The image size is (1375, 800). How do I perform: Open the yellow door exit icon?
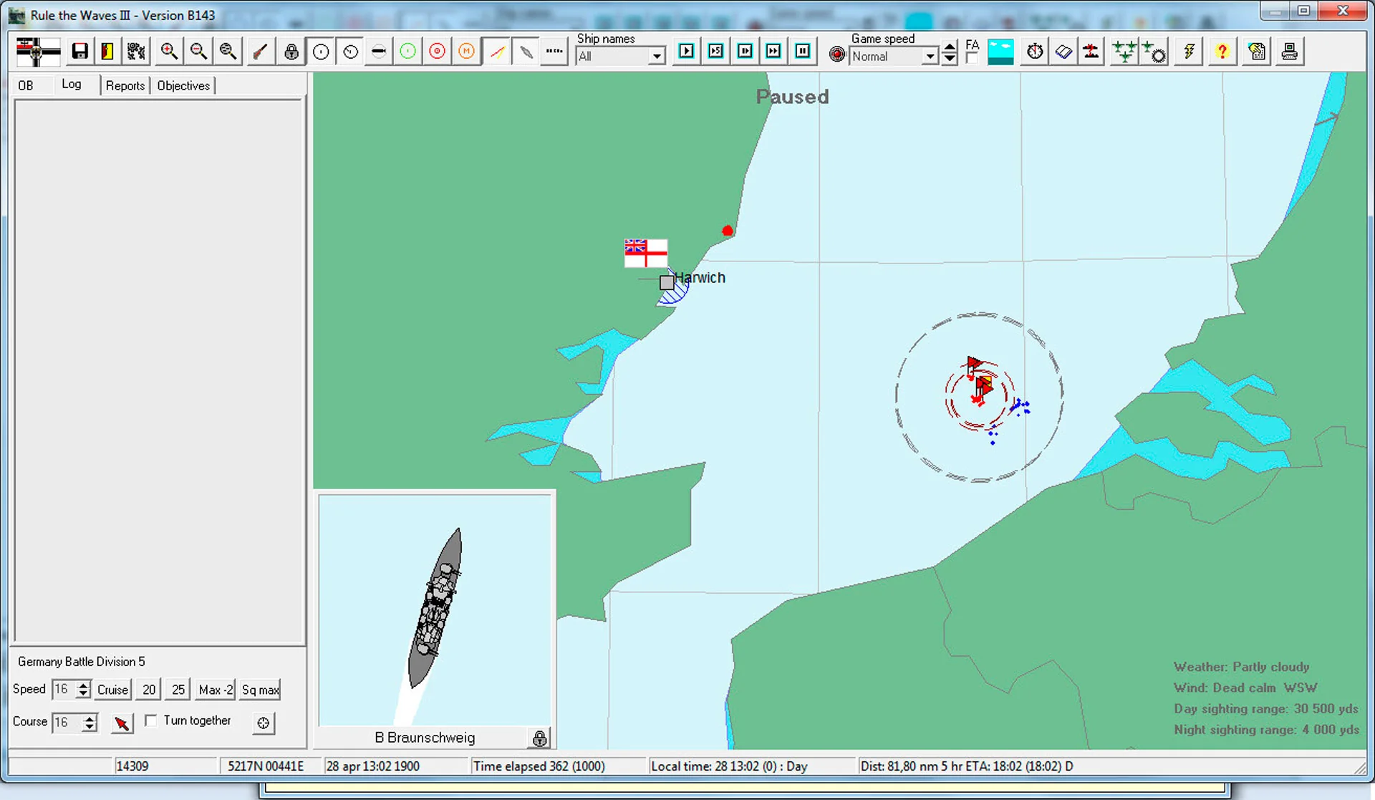(107, 52)
